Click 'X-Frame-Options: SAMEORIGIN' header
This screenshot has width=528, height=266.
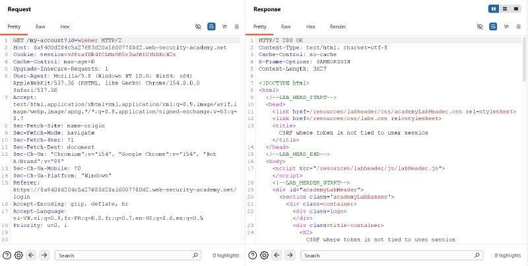(304, 61)
